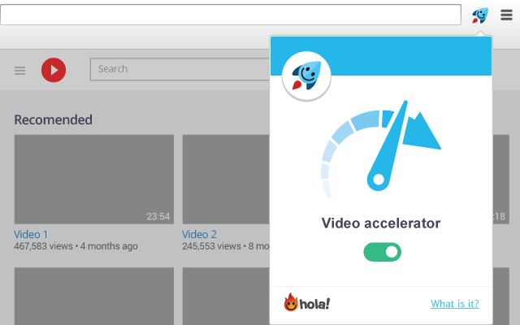Viewport: 520px width, 325px height.
Task: Click the "Video accelerator" title text
Action: pyautogui.click(x=381, y=223)
